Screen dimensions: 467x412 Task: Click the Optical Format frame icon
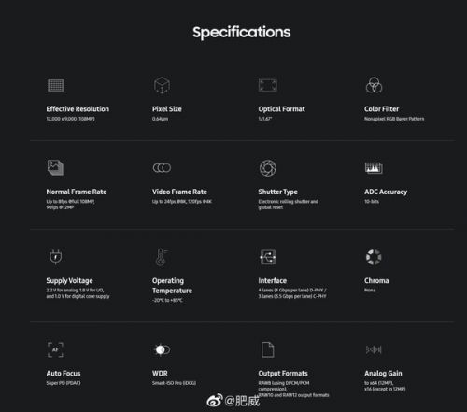268,85
